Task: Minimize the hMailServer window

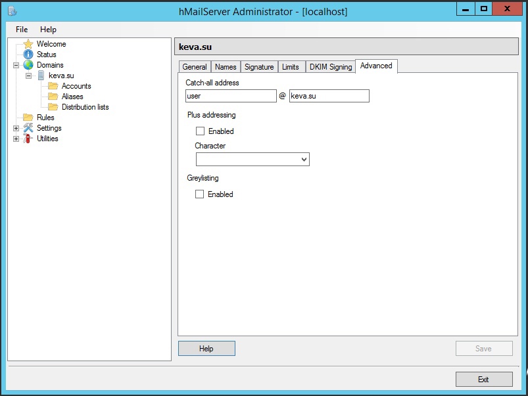Action: click(x=466, y=9)
